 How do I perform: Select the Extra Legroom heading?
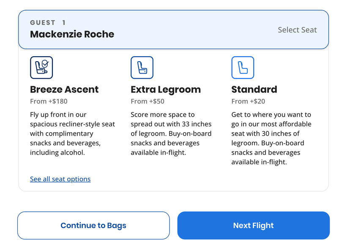(166, 90)
